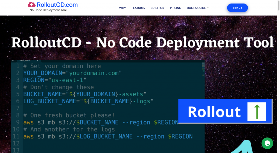
Task: Click the white Rollout text on blue banner
Action: (x=214, y=112)
